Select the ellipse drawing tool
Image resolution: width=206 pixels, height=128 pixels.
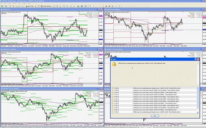pyautogui.click(x=109, y=6)
